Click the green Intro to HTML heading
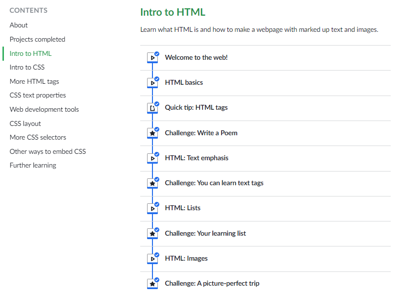Screen dimensions: 401x294 click(x=173, y=12)
